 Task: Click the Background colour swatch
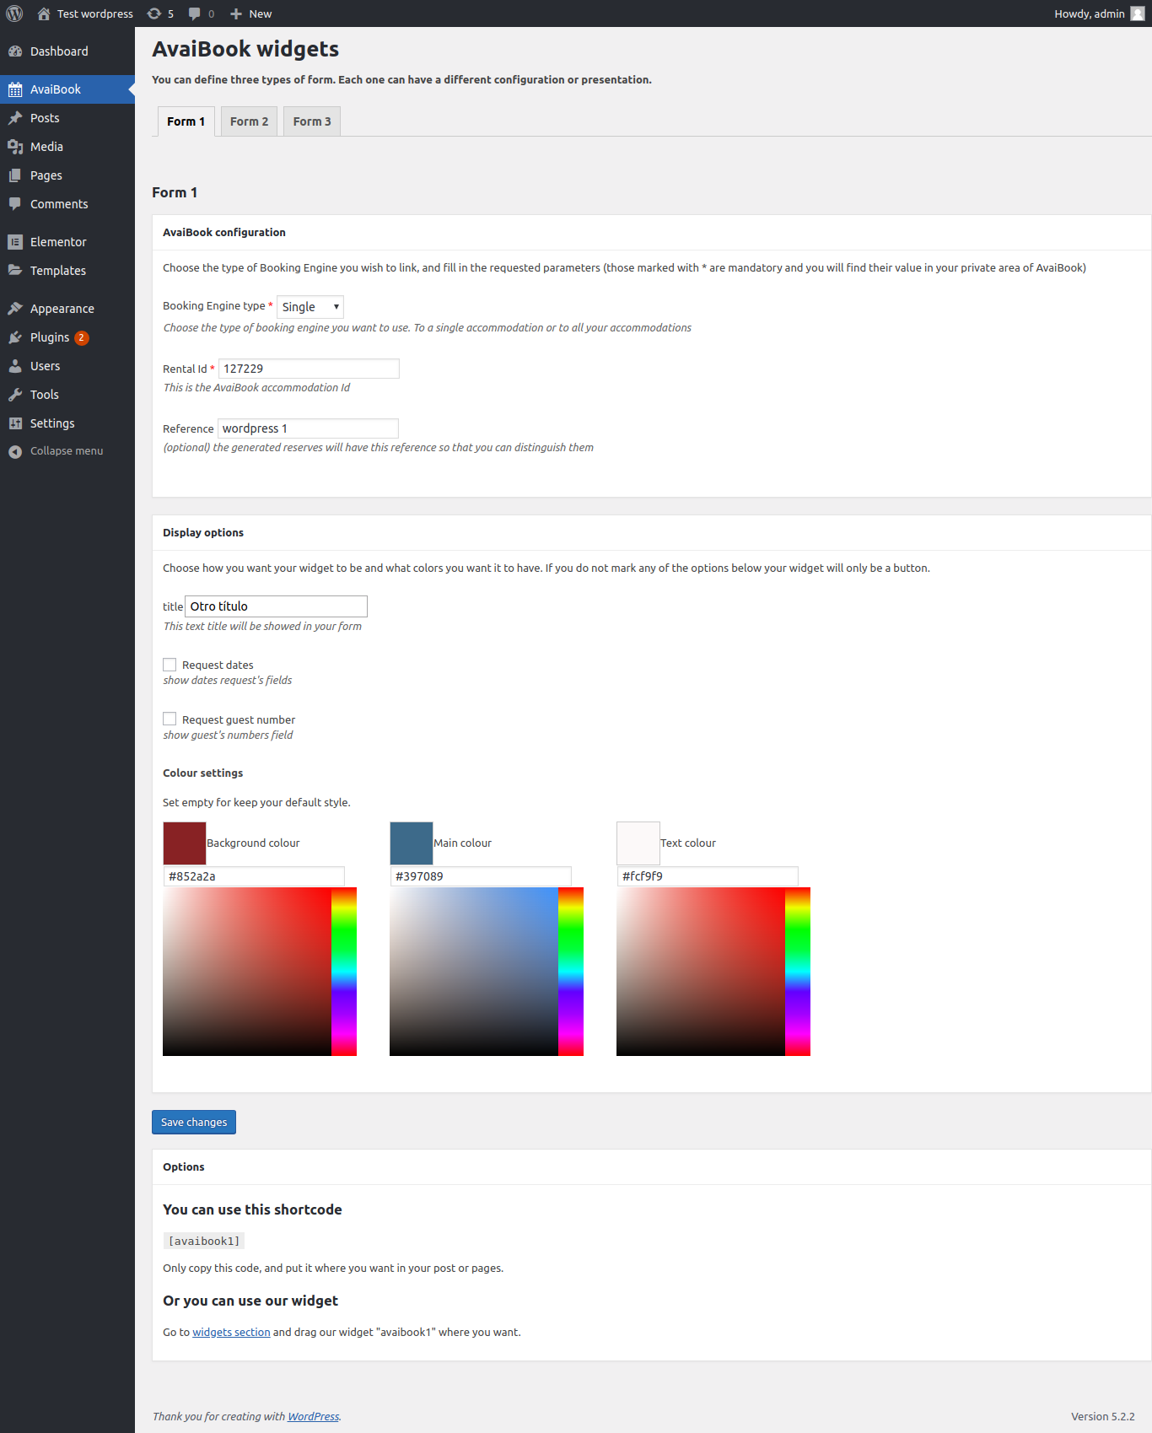coord(184,843)
